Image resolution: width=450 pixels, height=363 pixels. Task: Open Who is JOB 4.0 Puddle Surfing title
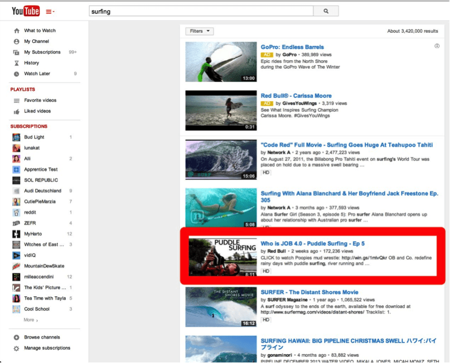pyautogui.click(x=312, y=243)
